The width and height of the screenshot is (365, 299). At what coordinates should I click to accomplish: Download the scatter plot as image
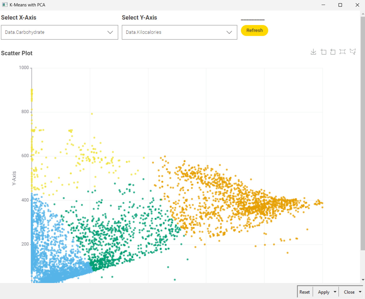(313, 52)
